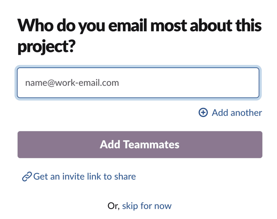Click the word 'Teammates' on the purple button

click(x=151, y=145)
